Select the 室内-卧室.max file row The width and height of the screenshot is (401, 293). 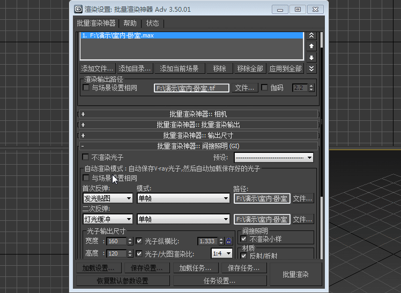tap(192, 35)
